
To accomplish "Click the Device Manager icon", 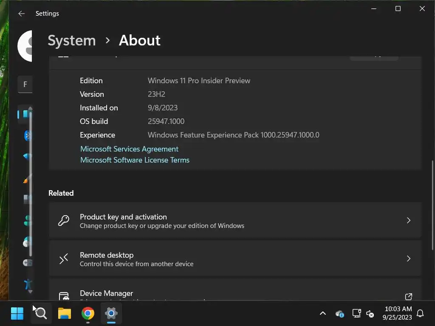I will [x=64, y=296].
